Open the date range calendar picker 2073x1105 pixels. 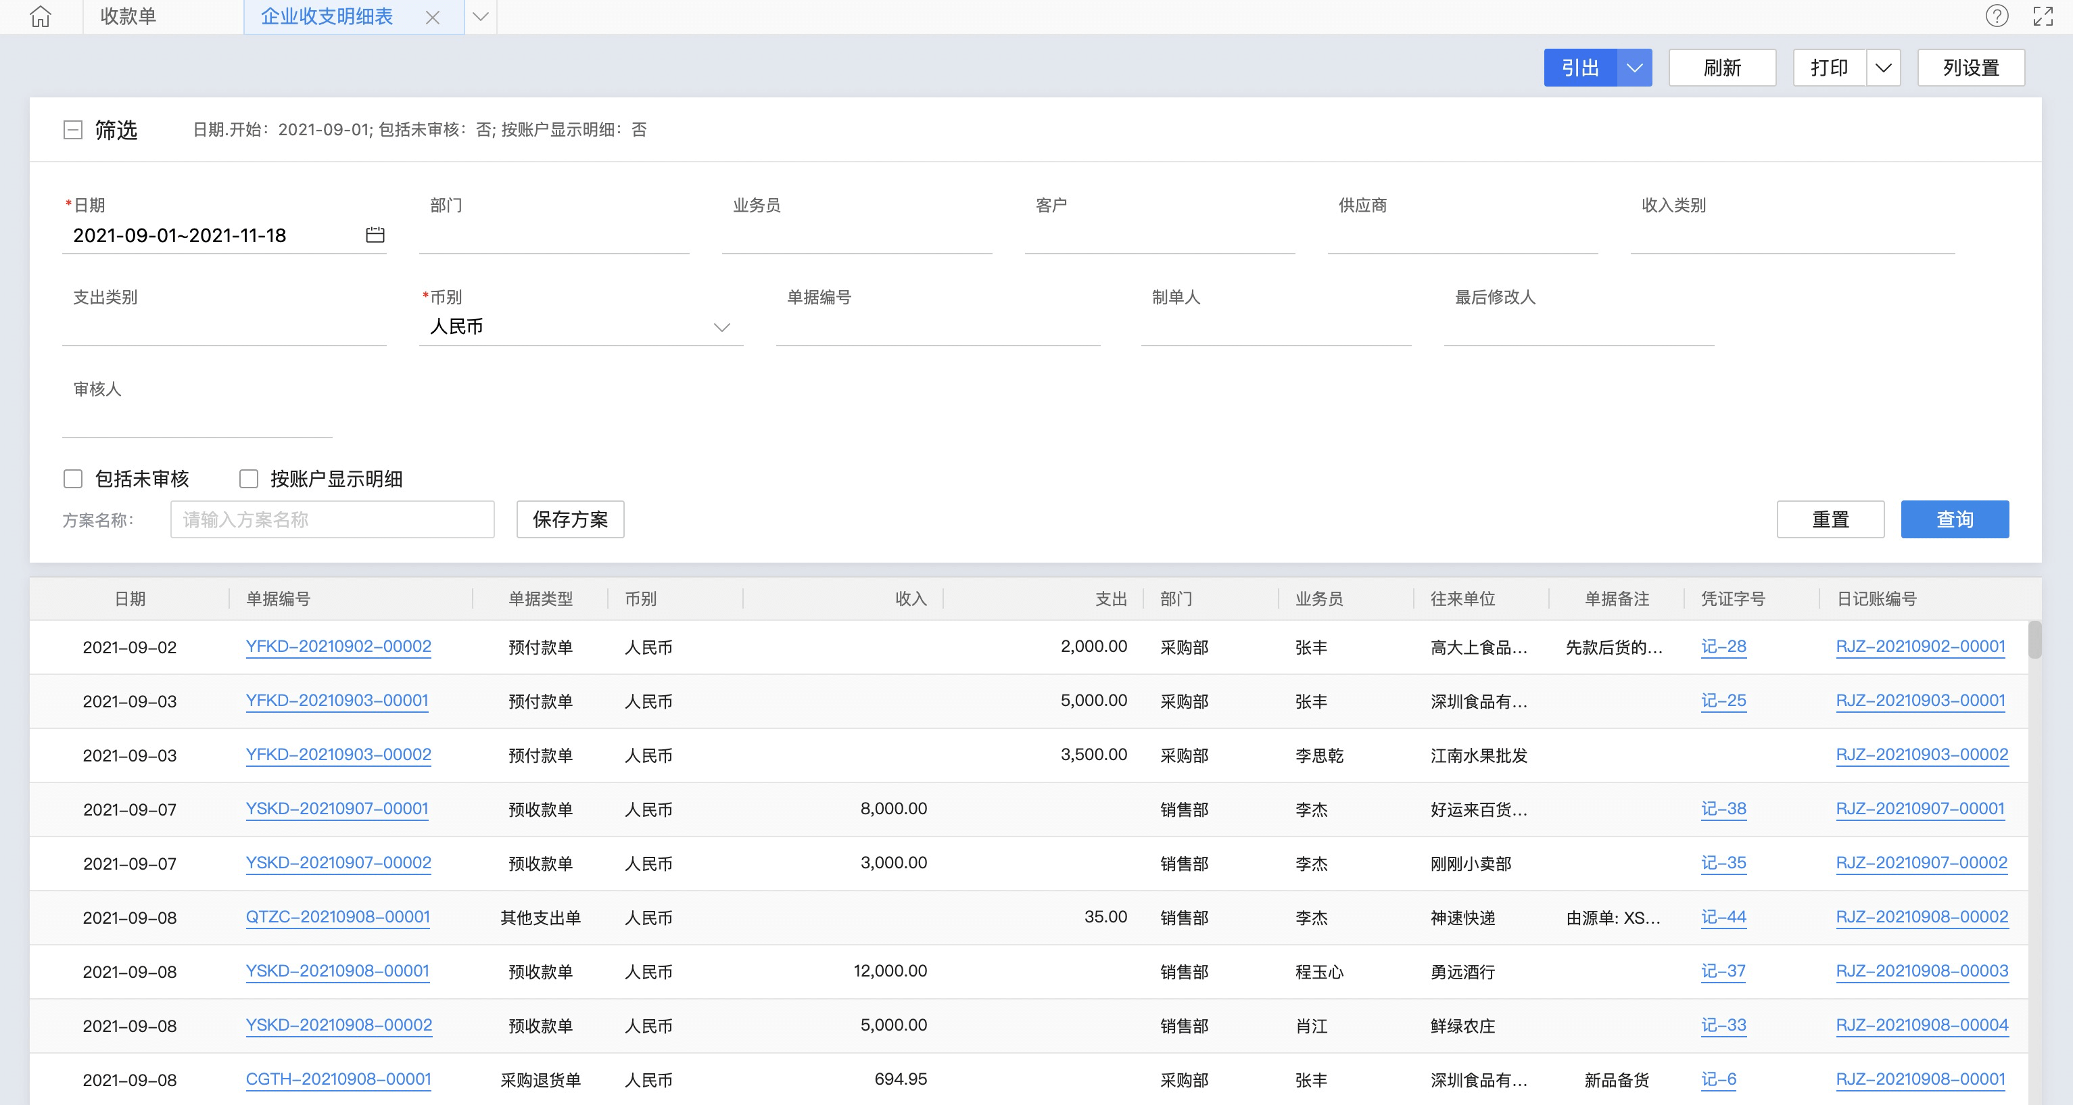[375, 234]
